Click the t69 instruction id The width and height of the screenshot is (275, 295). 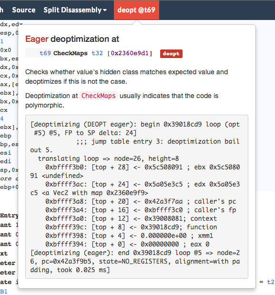click(45, 53)
